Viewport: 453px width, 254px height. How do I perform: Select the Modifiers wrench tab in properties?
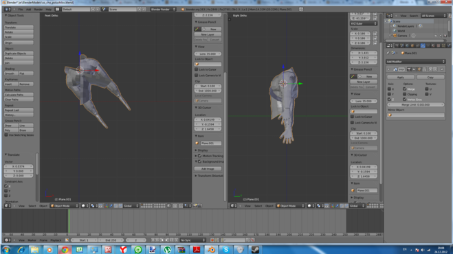point(423,45)
